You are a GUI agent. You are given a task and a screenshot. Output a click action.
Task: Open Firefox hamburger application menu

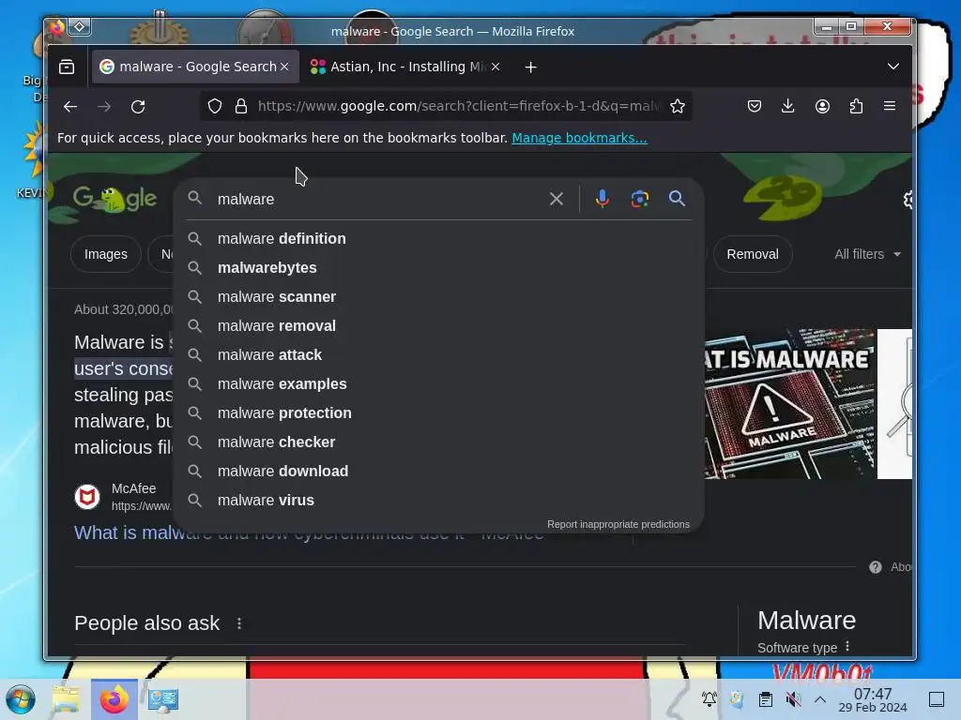890,107
